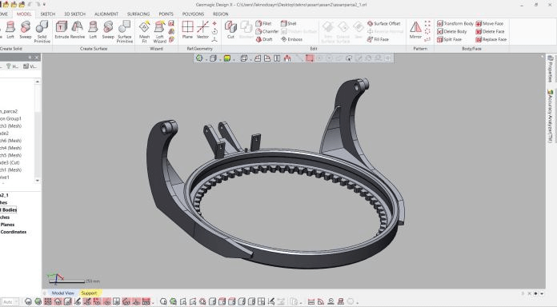
Task: Select Solid Bodies in model tree
Action: click(x=9, y=209)
